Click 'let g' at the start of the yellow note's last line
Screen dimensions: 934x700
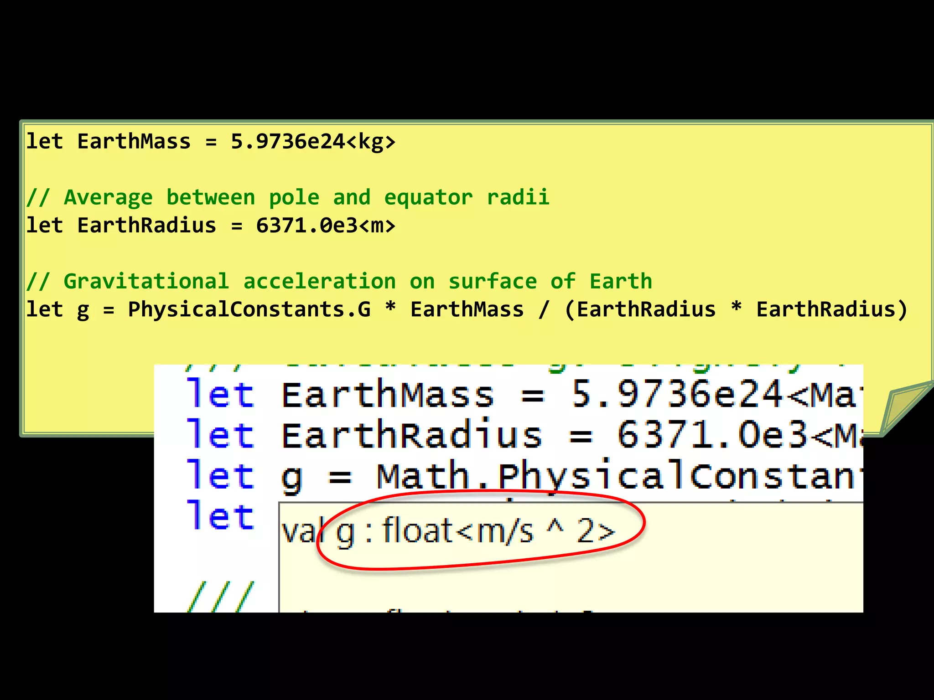point(57,310)
